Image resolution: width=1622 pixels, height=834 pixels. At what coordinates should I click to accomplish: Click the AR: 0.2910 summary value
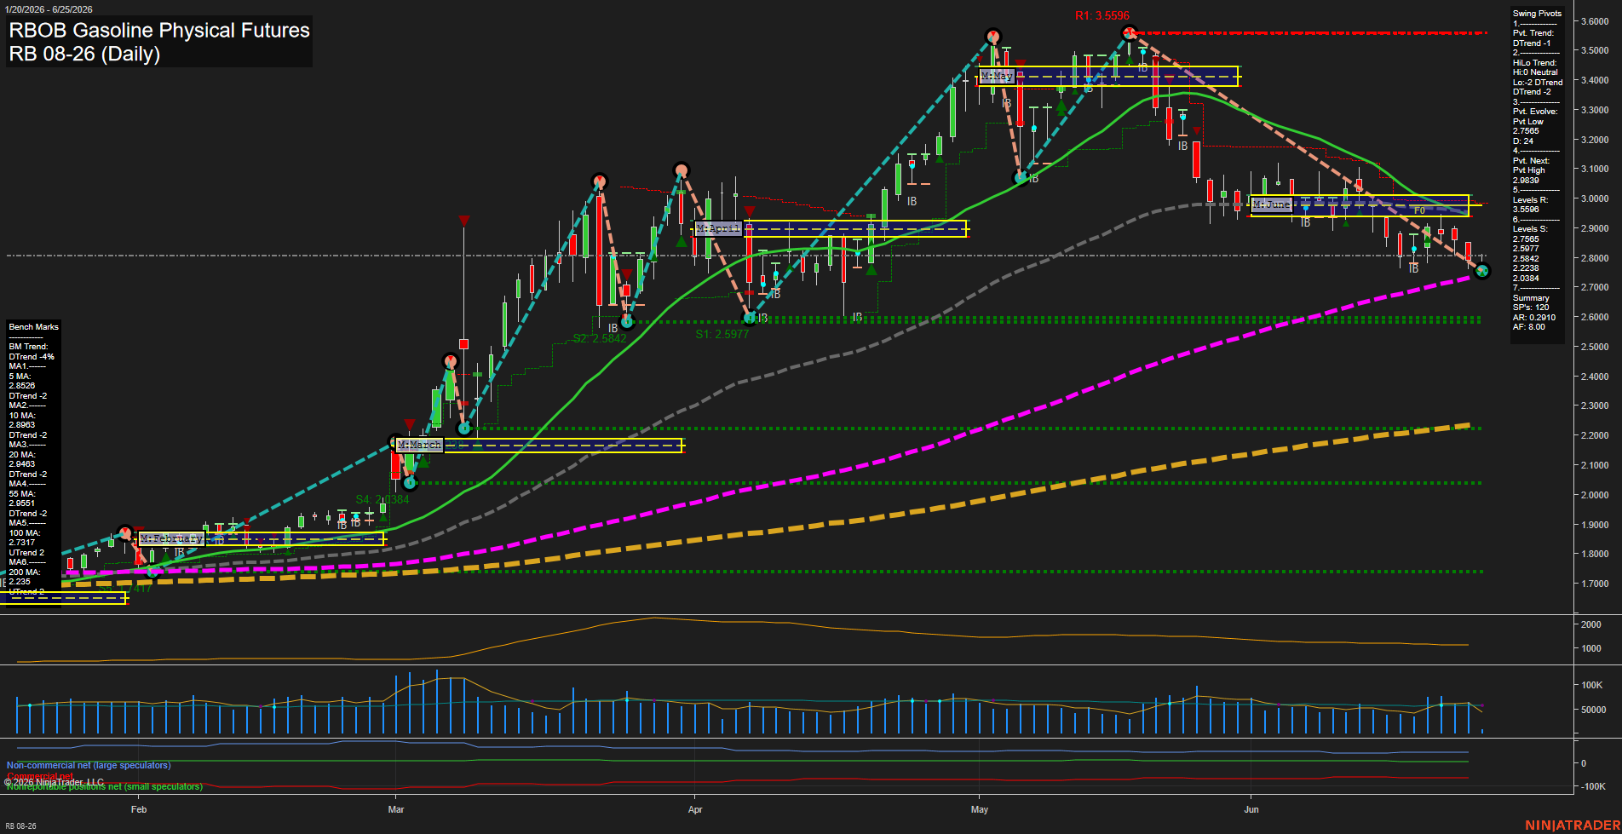tap(1534, 318)
